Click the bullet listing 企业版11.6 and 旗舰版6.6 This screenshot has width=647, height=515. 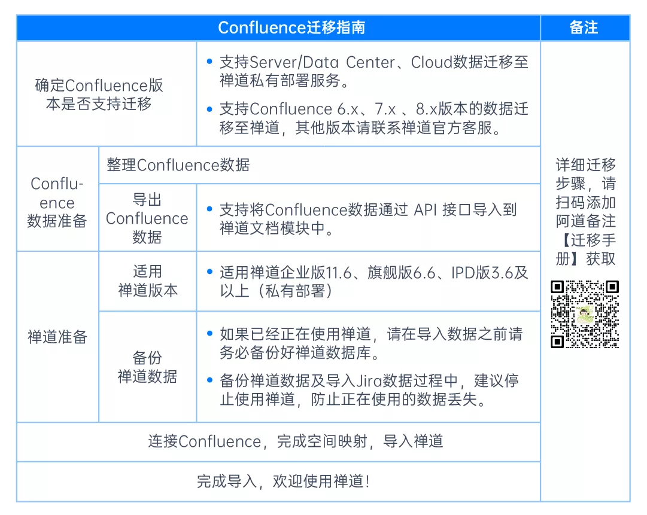pyautogui.click(x=368, y=282)
